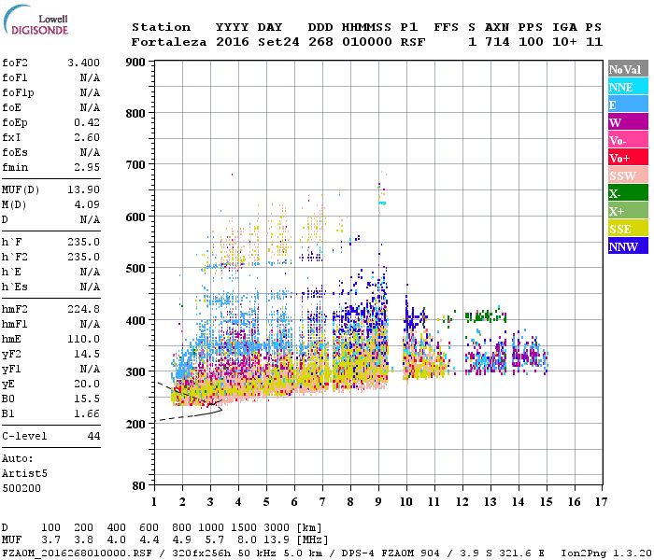The image size is (654, 560).
Task: Click the Fortaleza station name
Action: coord(169,42)
